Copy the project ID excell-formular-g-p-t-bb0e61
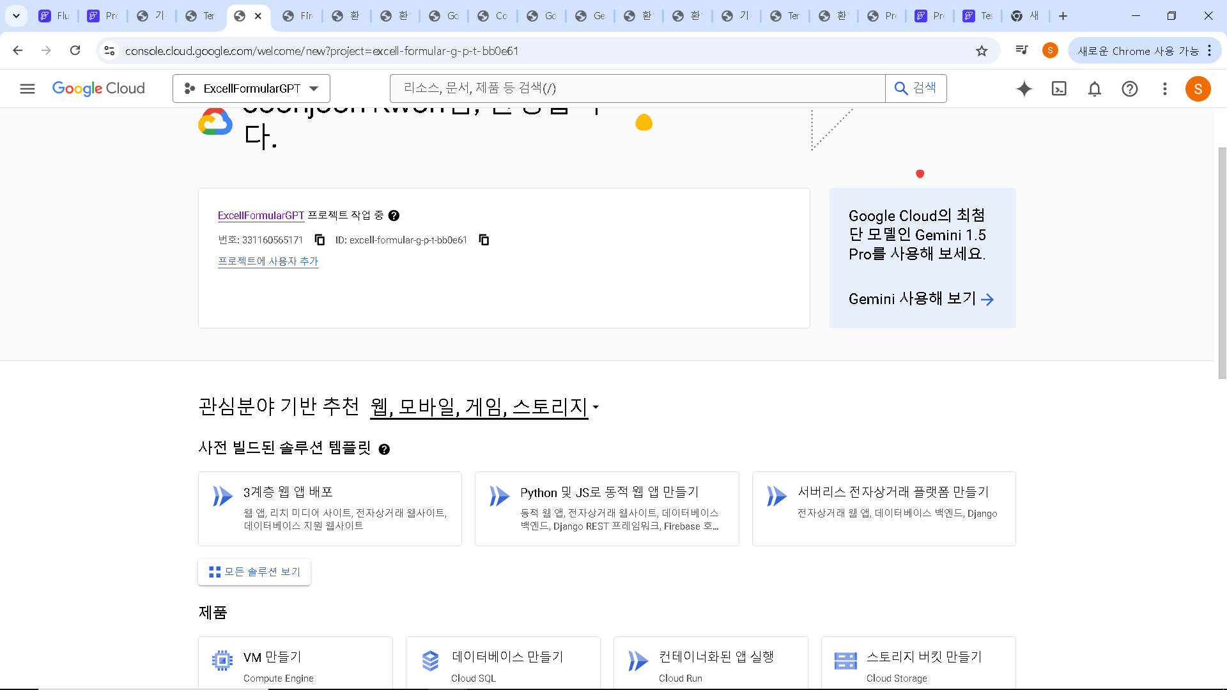 pyautogui.click(x=484, y=240)
